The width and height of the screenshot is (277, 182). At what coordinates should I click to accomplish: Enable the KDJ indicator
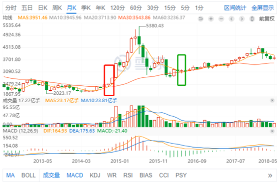pyautogui.click(x=95, y=176)
